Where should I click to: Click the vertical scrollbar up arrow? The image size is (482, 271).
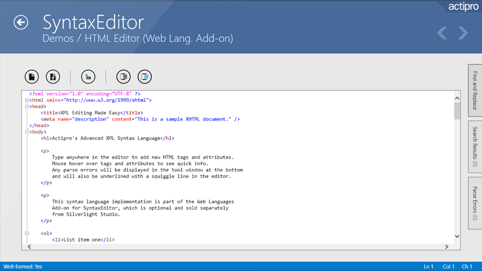(x=457, y=98)
